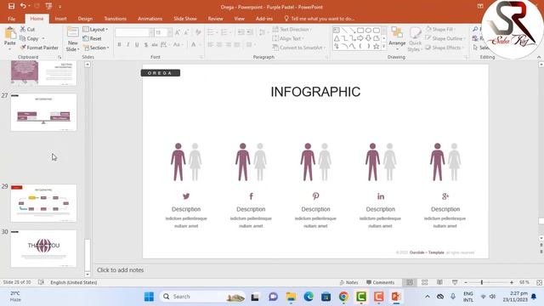
Task: Open the Shape Fill dropdown
Action: (x=441, y=30)
